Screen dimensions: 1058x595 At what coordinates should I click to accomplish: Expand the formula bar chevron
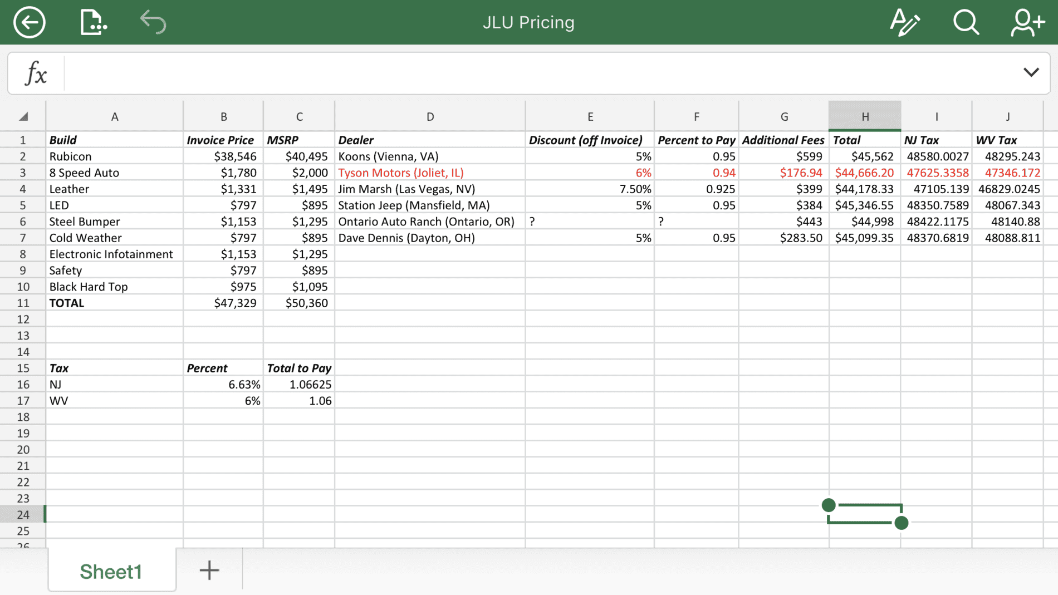pyautogui.click(x=1031, y=72)
